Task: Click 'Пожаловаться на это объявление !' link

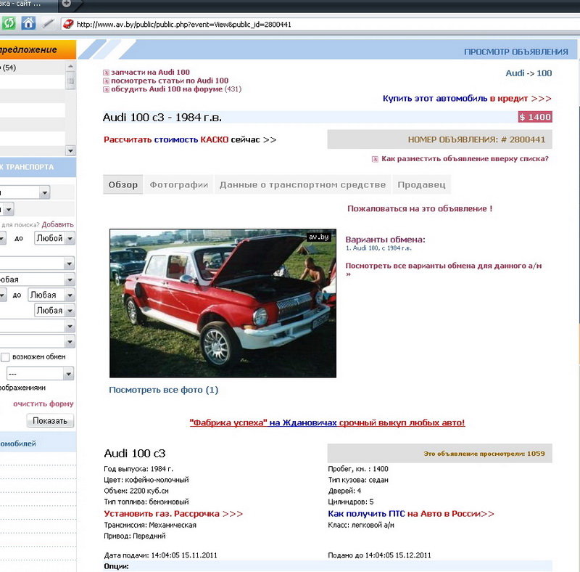Action: 420,208
